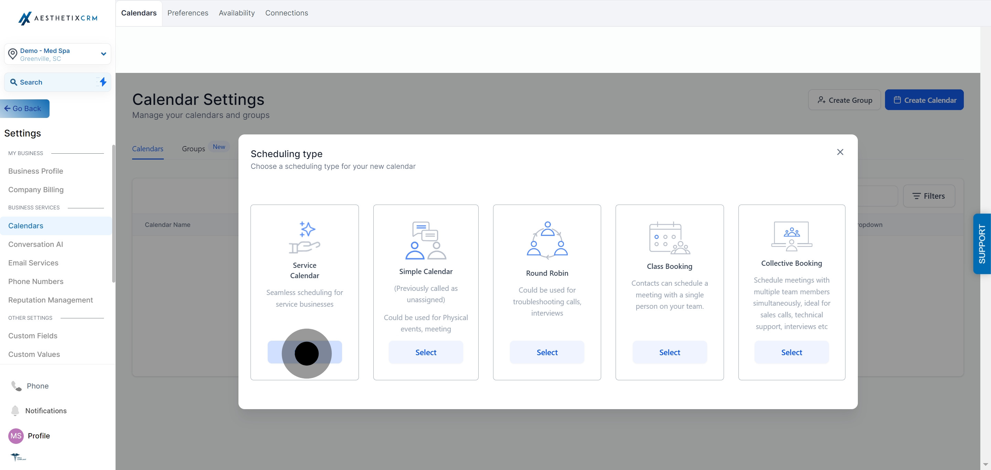Open the Connections tab
The height and width of the screenshot is (470, 991).
287,13
